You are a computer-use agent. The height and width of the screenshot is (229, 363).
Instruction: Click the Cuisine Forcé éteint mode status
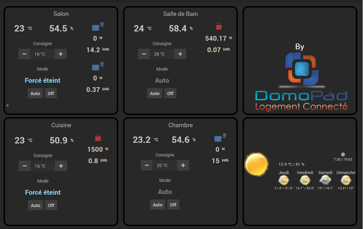tap(43, 192)
